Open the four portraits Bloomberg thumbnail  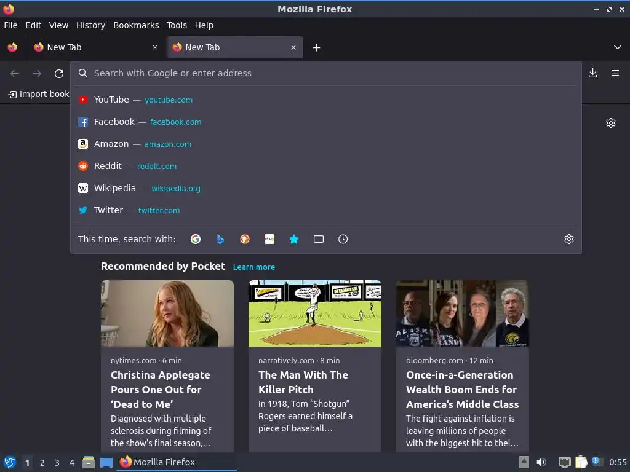click(463, 313)
